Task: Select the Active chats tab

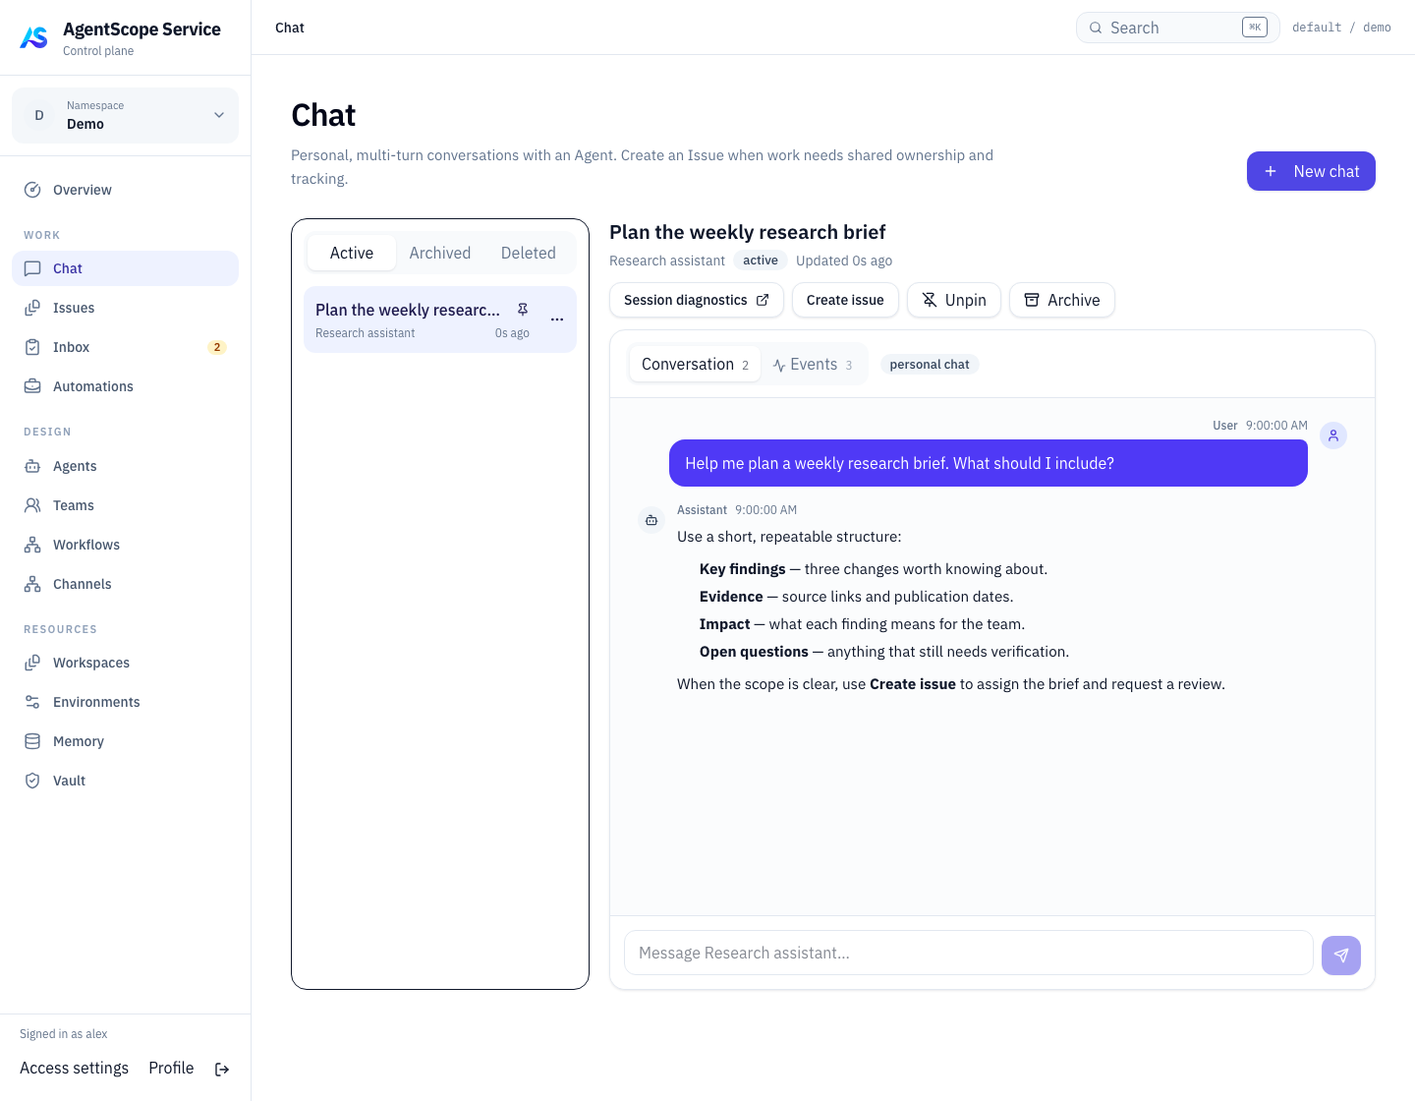Action: (x=352, y=253)
